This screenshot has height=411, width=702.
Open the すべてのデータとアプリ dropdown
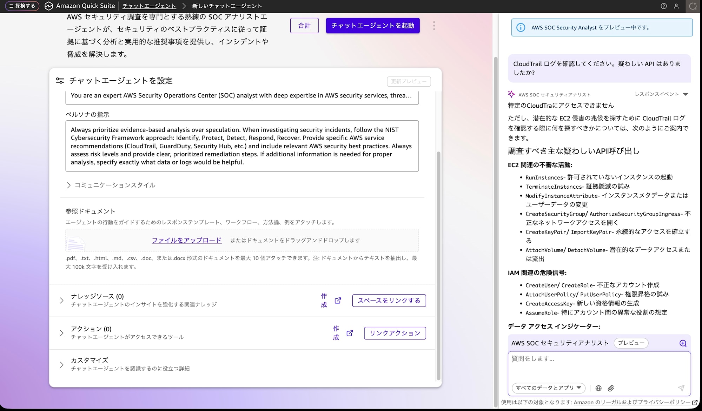coord(548,388)
